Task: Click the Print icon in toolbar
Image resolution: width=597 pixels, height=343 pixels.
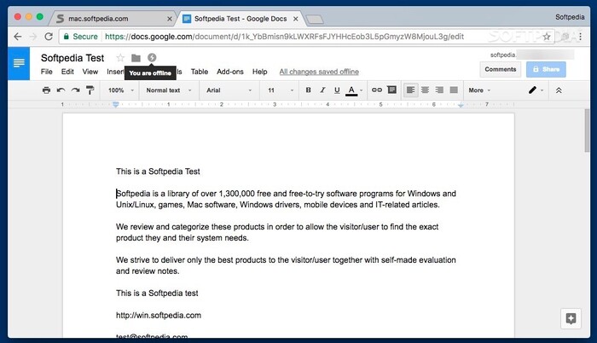Action: [x=46, y=90]
